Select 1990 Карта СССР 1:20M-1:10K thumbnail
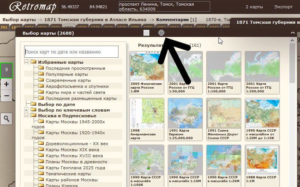The image size is (300, 187). tap(262, 120)
